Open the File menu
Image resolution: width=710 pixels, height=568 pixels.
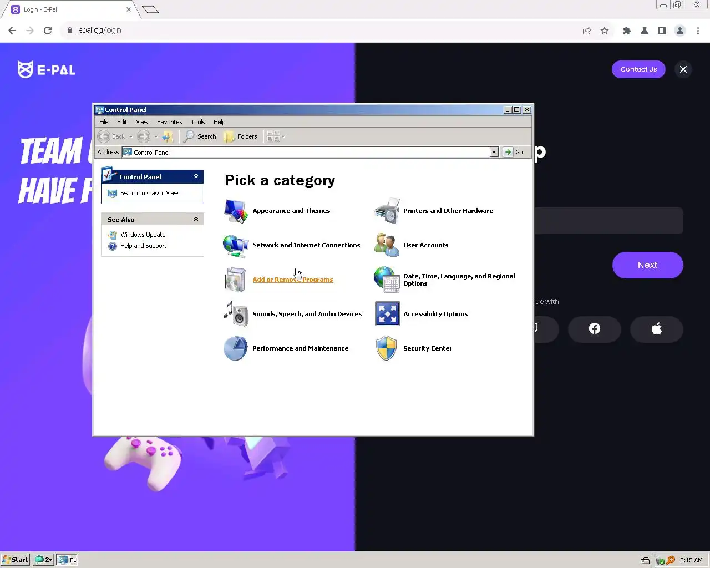tap(104, 122)
